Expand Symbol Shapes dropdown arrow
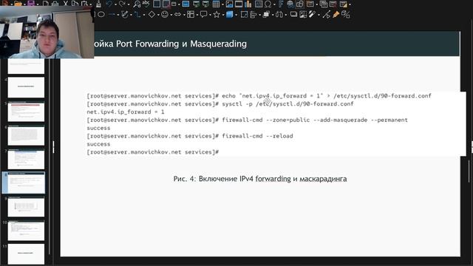 pyautogui.click(x=171, y=15)
